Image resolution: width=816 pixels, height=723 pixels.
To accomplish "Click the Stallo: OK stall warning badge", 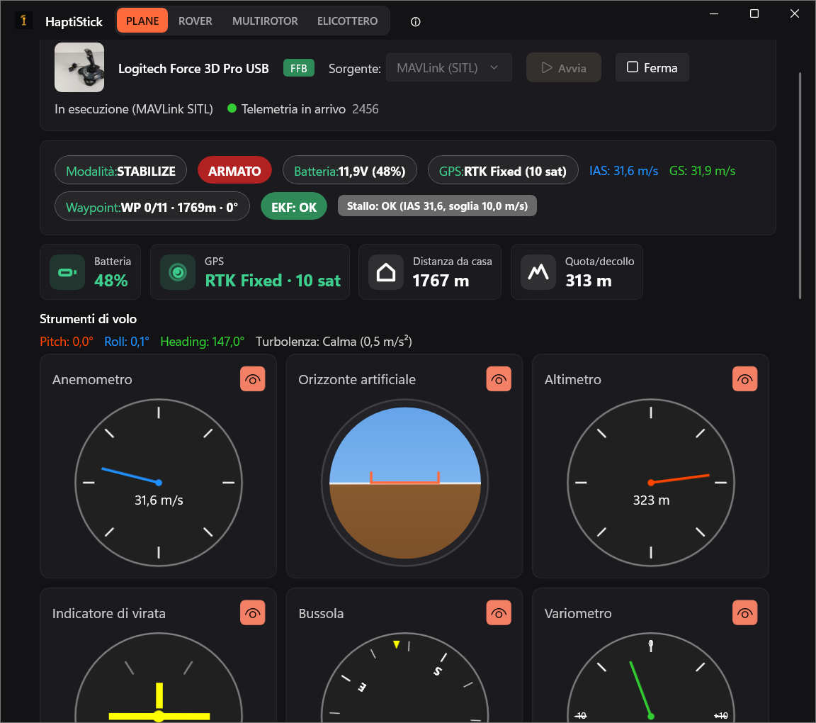I will click(x=437, y=206).
